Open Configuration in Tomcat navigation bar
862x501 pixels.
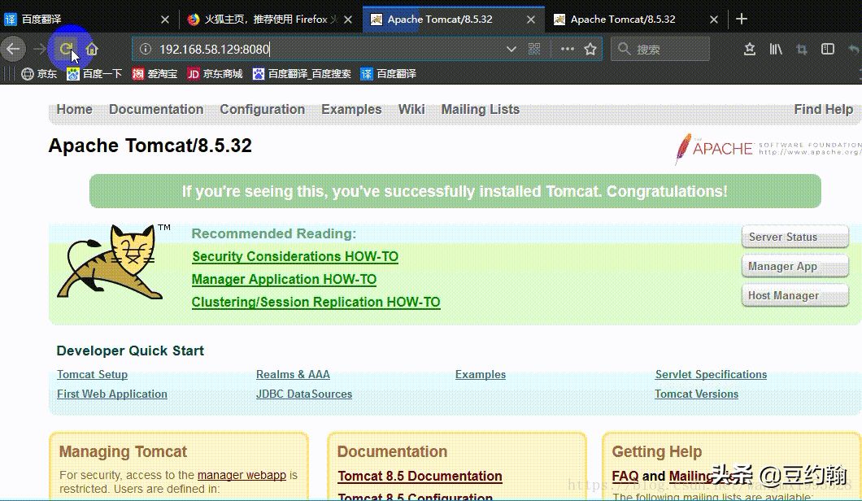tap(262, 110)
